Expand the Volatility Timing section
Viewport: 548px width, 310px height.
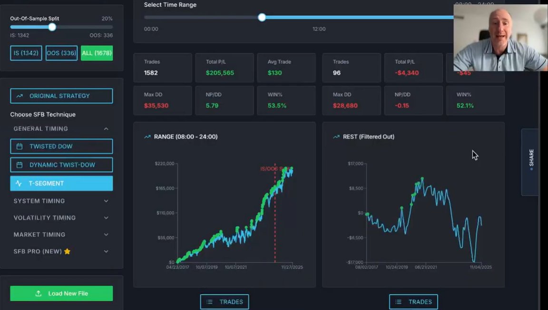pyautogui.click(x=61, y=218)
